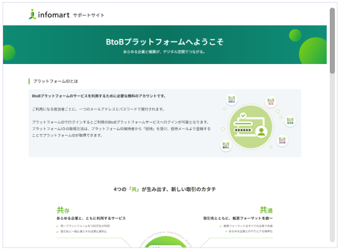The image size is (340, 251).
Task: Click the BtoBプラットフォームへようこそ banner title
Action: pyautogui.click(x=165, y=42)
